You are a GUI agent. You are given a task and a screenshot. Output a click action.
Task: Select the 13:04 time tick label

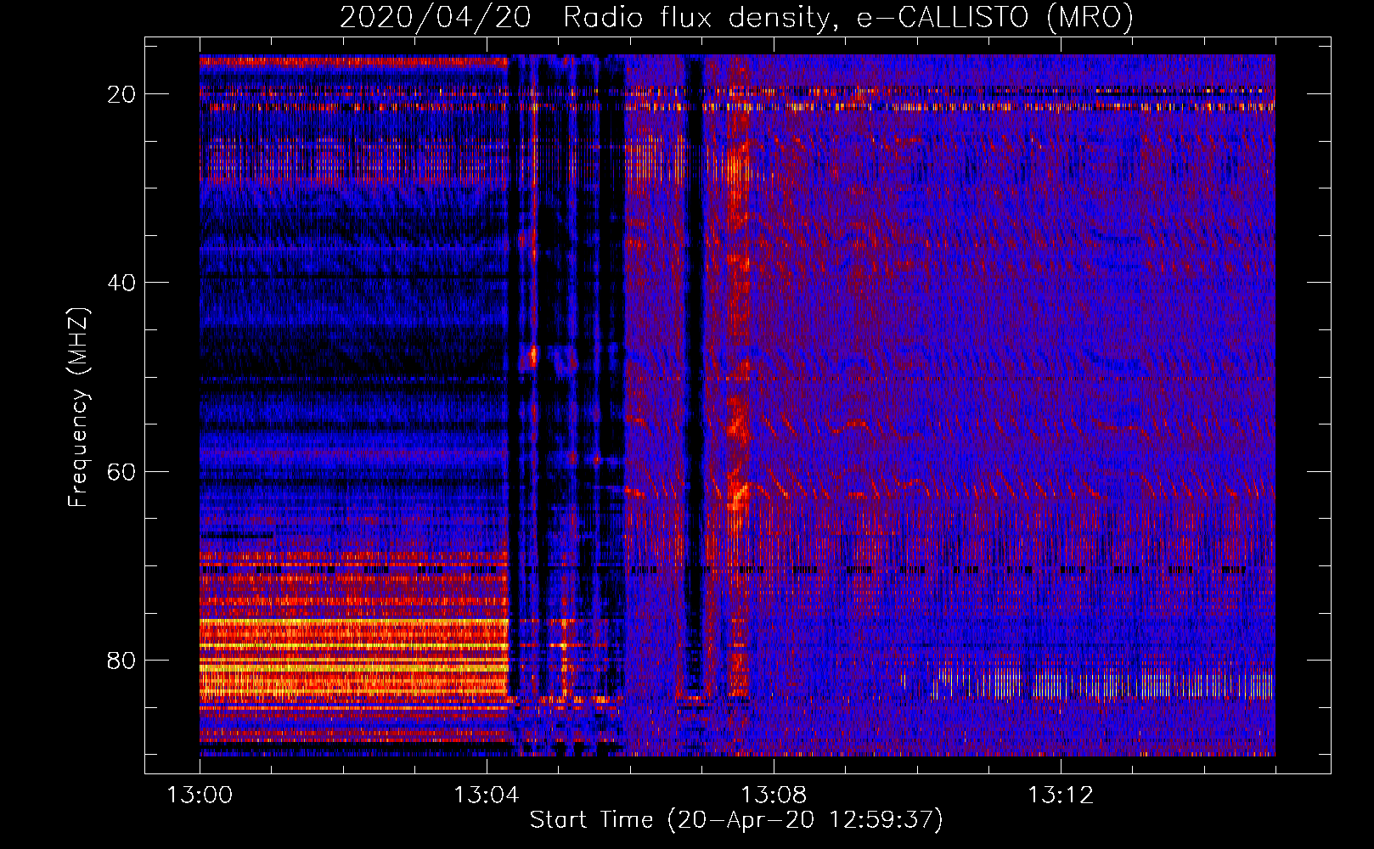click(x=487, y=796)
